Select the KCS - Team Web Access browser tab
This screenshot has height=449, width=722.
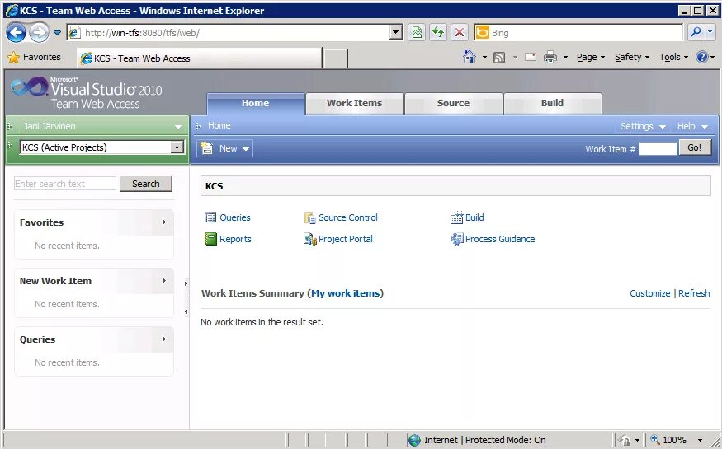coord(199,58)
